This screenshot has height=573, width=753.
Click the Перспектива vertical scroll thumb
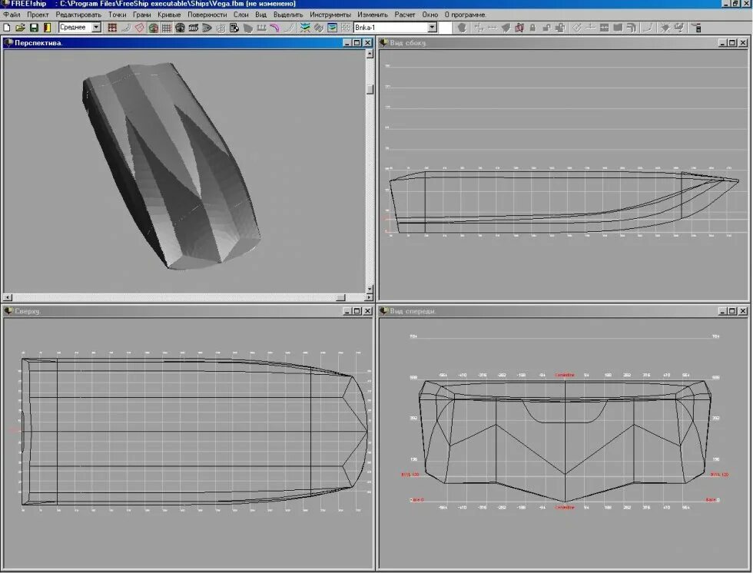(370, 89)
